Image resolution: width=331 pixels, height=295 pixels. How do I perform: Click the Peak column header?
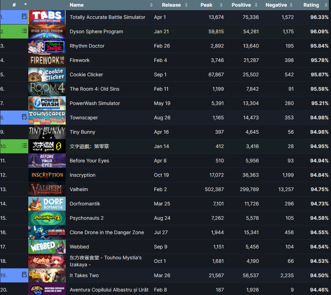[x=206, y=5]
